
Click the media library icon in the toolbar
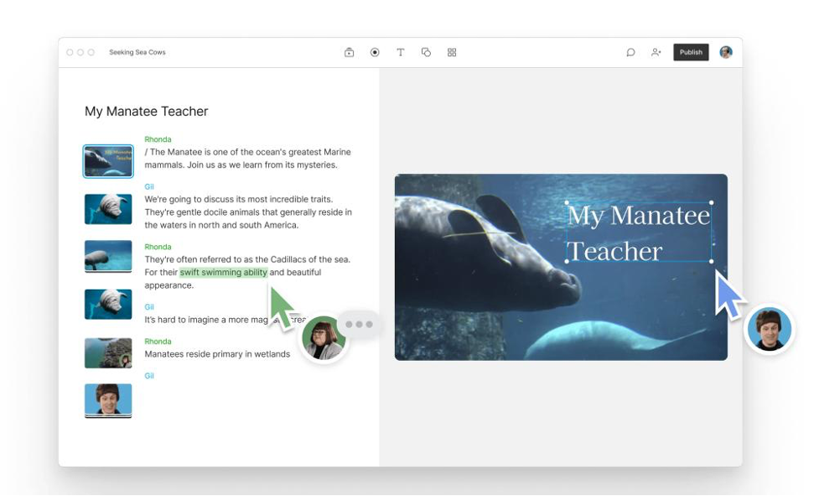349,52
